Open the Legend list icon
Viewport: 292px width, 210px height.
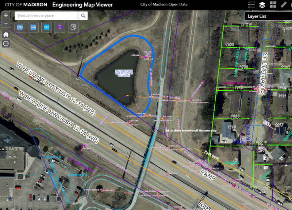tap(251, 5)
